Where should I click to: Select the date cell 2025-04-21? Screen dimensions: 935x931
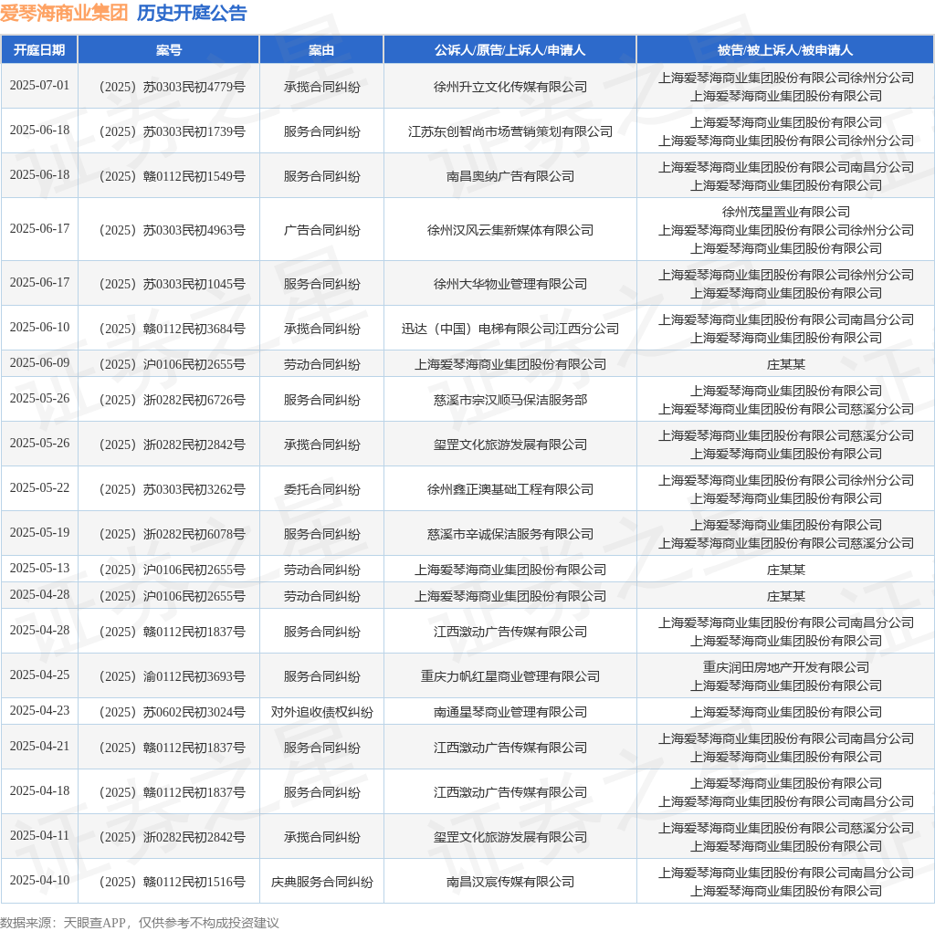(39, 747)
